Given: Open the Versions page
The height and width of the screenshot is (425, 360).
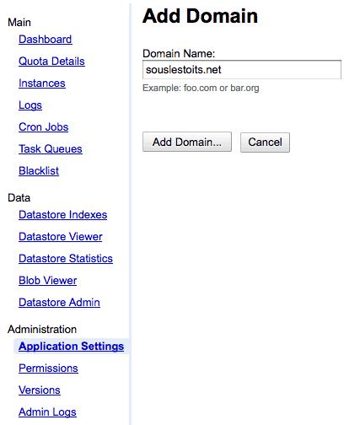Looking at the screenshot, I should point(40,390).
